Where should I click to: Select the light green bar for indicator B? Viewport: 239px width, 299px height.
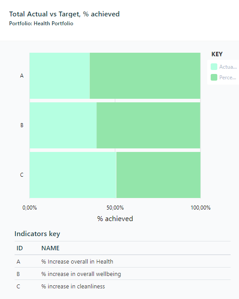(63, 125)
